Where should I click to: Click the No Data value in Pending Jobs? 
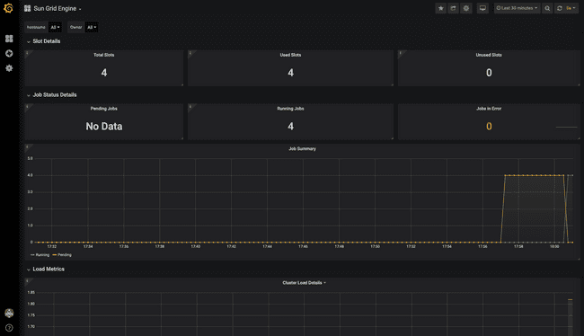pos(104,127)
